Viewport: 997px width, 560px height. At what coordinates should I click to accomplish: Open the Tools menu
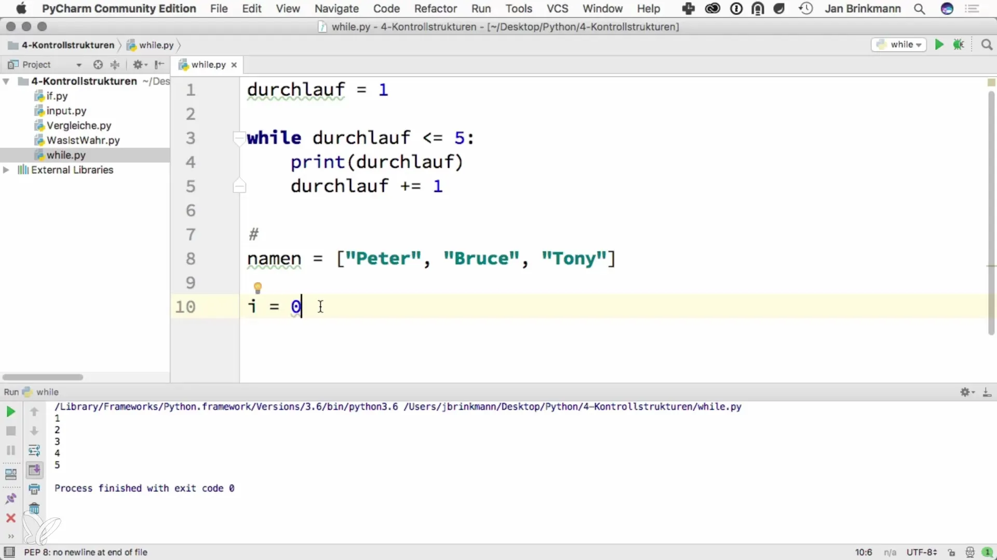[519, 9]
